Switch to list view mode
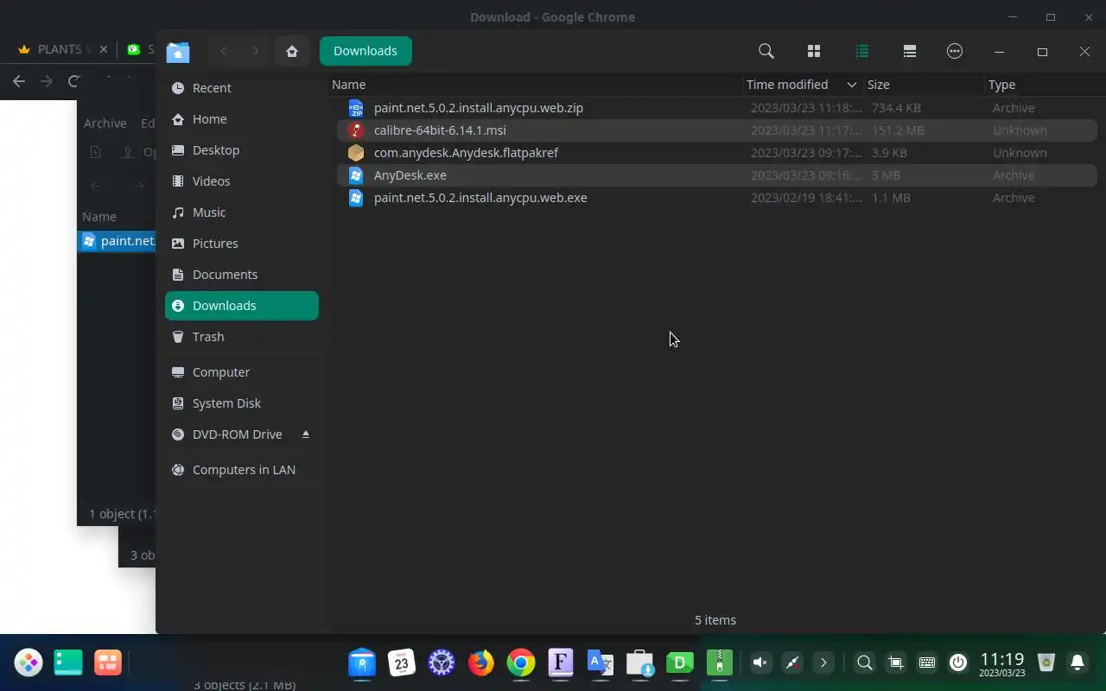 (861, 51)
